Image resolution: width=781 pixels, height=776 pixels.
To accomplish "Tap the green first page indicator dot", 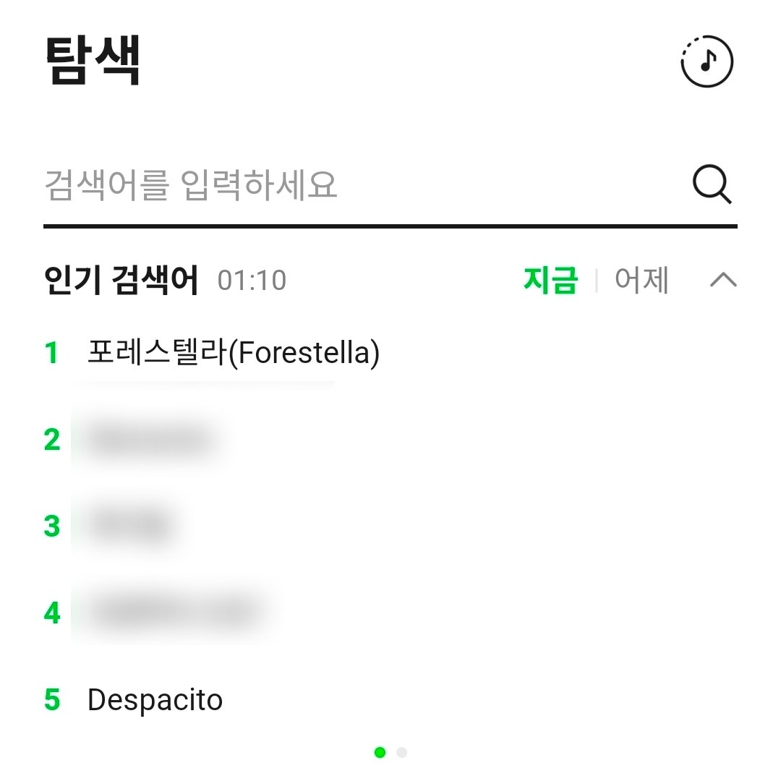I will pyautogui.click(x=380, y=753).
